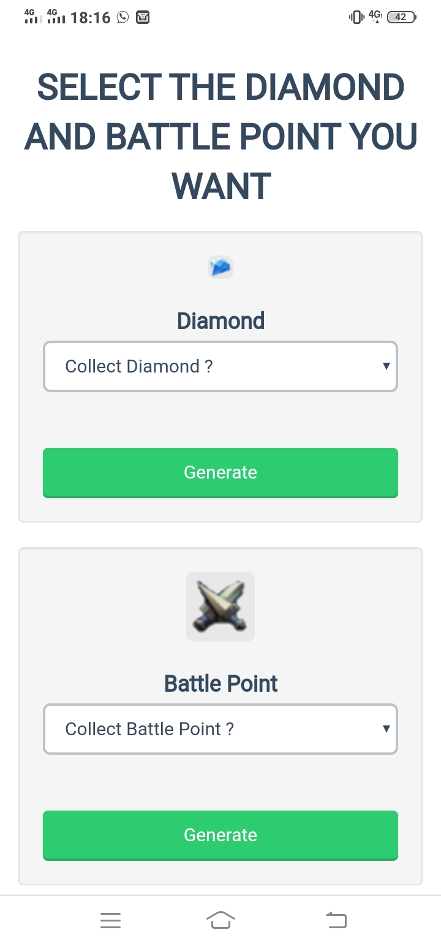Screen dimensions: 441x946
Task: Select the Diamond section heading
Action: point(221,320)
